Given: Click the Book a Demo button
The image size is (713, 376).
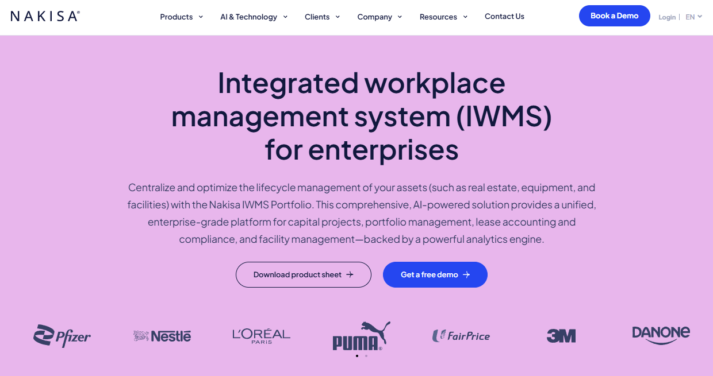Looking at the screenshot, I should (x=615, y=16).
